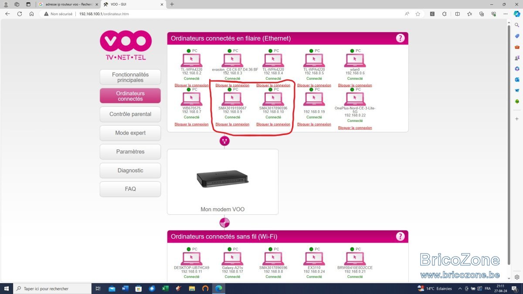Open a new browser tab
This screenshot has width=523, height=294.
tap(172, 4)
